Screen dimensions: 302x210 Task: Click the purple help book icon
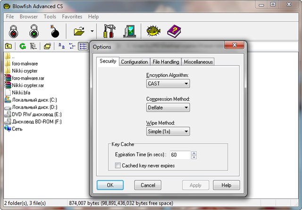click(x=174, y=31)
